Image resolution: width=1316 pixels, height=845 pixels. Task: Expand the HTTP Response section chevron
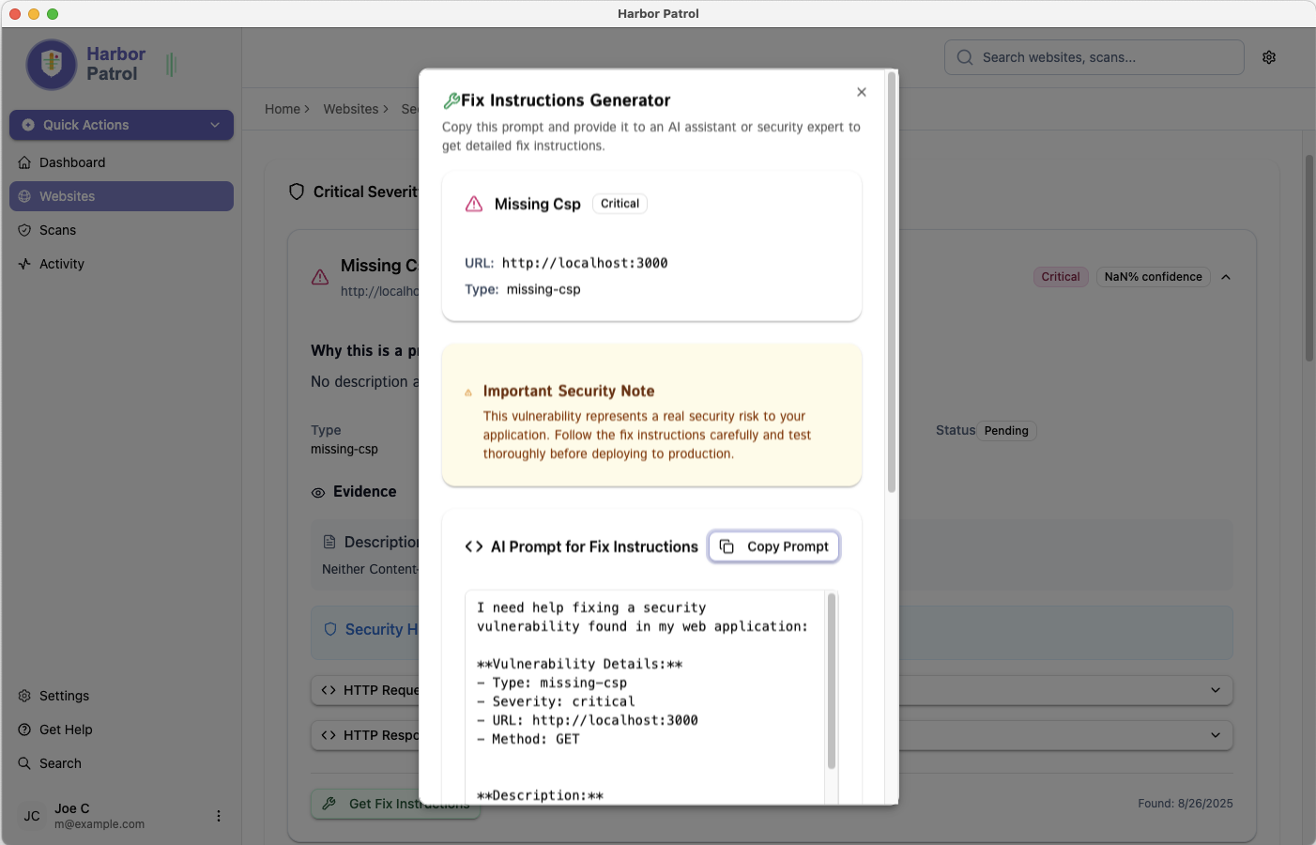click(1216, 735)
